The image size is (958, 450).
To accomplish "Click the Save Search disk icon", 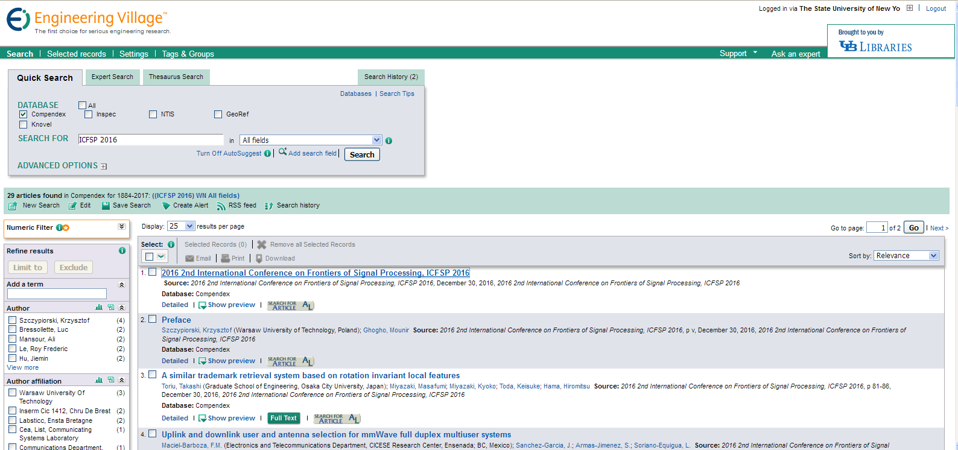I will [106, 206].
